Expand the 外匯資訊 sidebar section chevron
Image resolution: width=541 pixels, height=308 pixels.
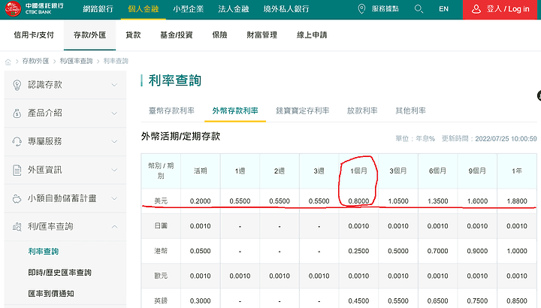tap(114, 170)
